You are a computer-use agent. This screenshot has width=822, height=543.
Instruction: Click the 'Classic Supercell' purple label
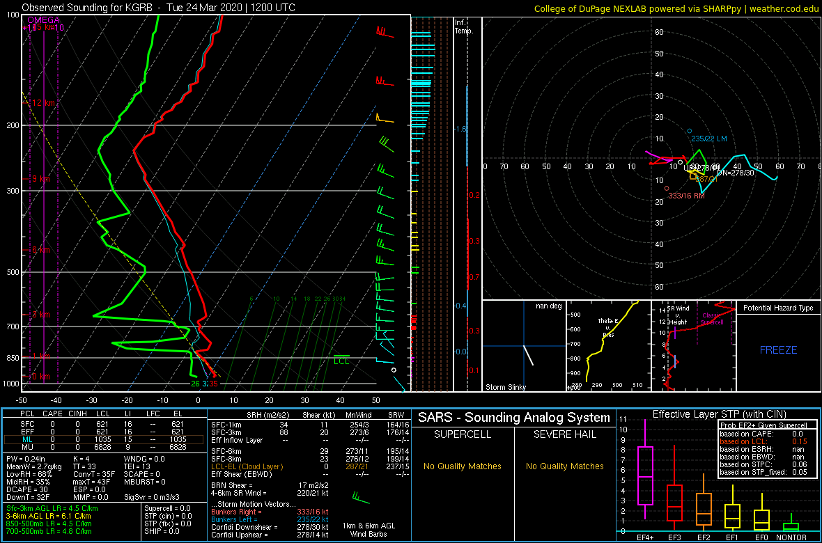(x=713, y=319)
